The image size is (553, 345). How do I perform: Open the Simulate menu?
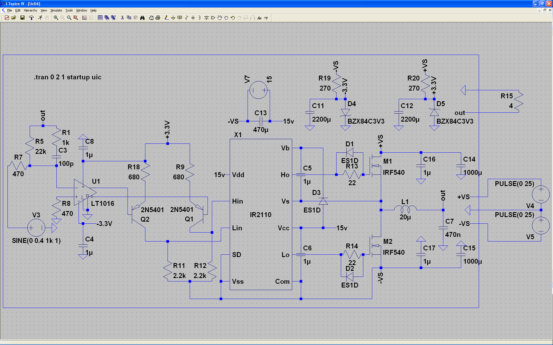[x=56, y=10]
